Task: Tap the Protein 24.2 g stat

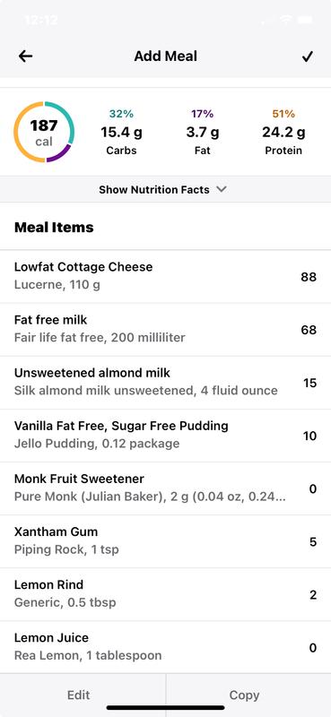Action: tap(283, 132)
